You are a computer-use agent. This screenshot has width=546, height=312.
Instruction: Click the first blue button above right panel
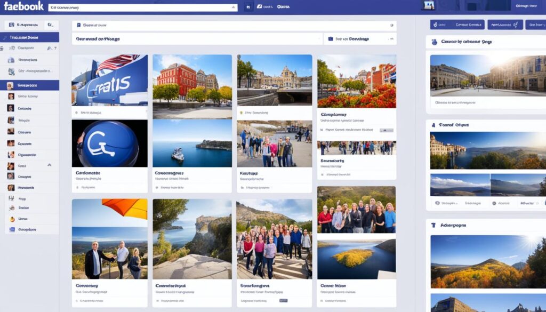[457, 25]
